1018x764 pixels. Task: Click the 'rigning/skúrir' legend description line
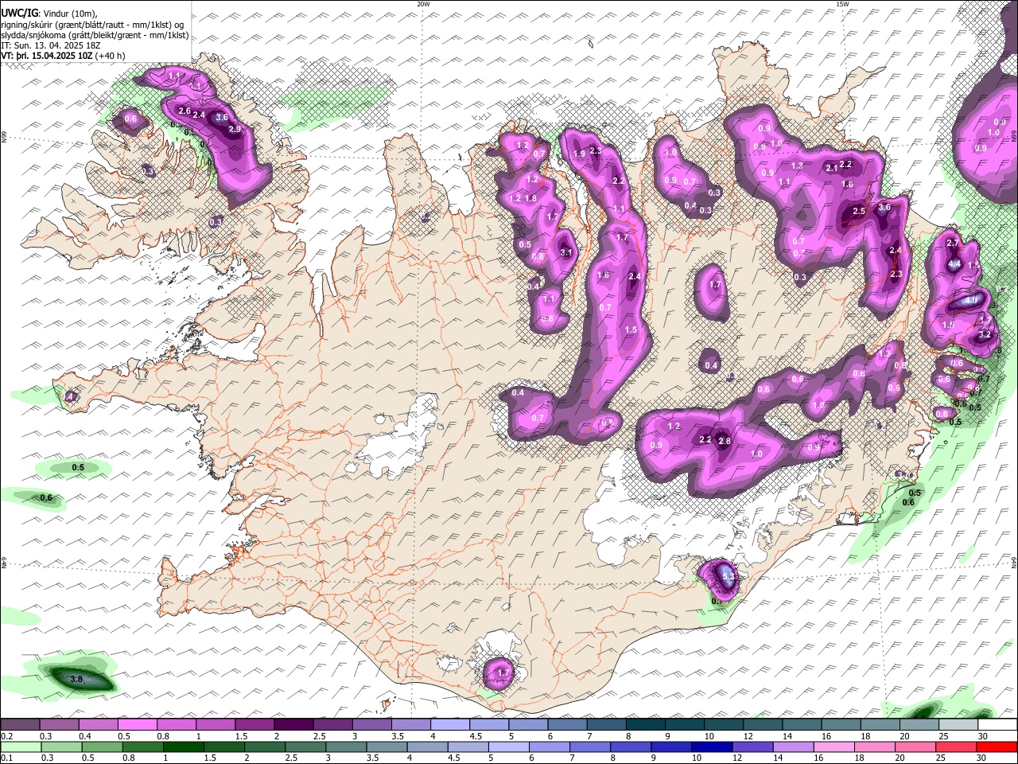click(x=92, y=25)
